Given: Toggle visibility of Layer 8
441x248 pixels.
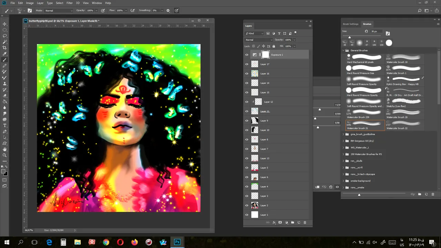Looking at the screenshot, I should tap(247, 139).
